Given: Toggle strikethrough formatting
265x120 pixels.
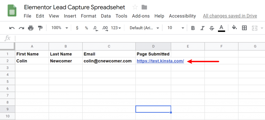Looking at the screenshot, I should coord(212,28).
